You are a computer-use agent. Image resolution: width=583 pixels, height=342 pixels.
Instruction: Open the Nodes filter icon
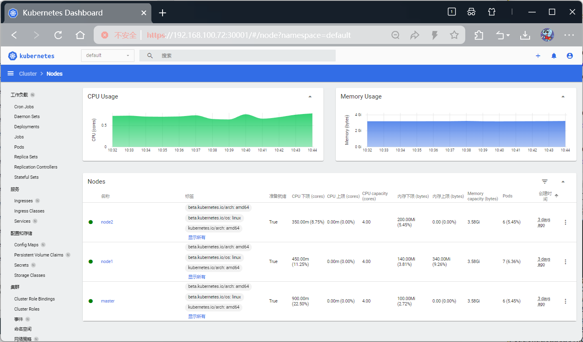545,182
